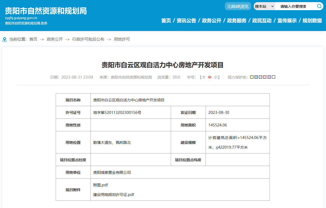Select the light blue eye-protection color swatch

tap(256, 77)
